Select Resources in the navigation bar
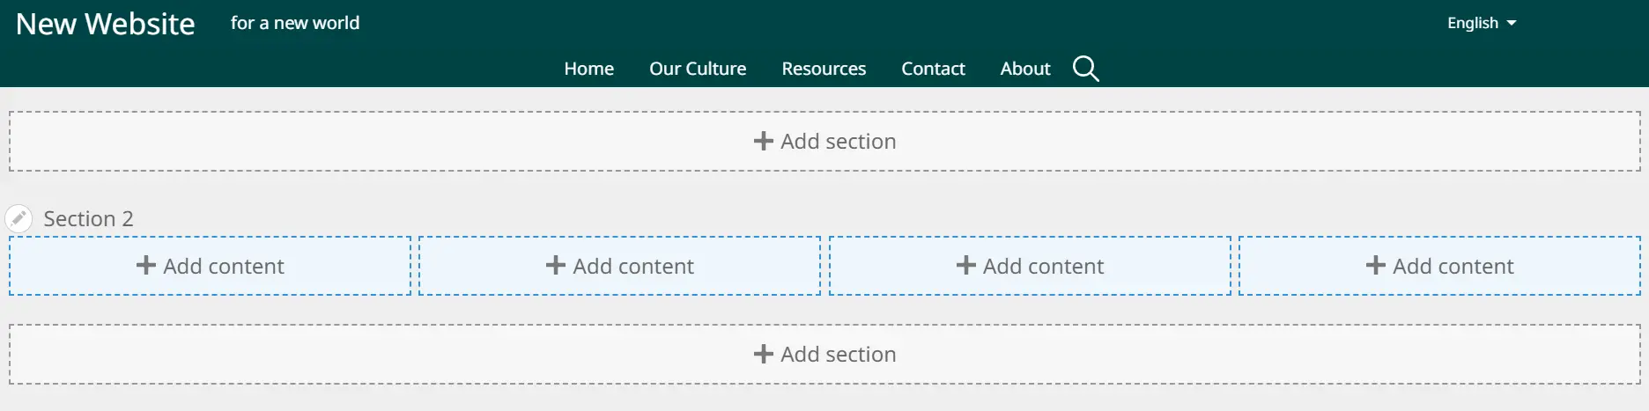 point(824,69)
